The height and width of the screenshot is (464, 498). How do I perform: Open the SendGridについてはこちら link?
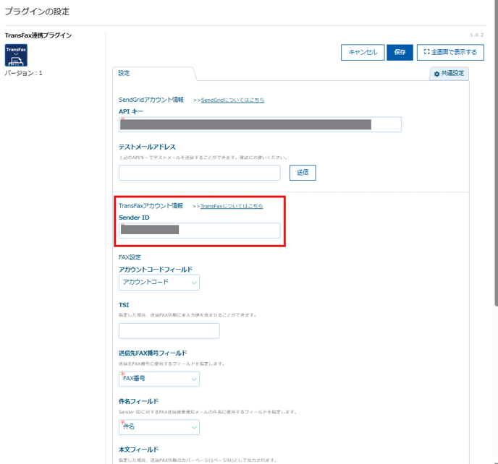tap(232, 100)
